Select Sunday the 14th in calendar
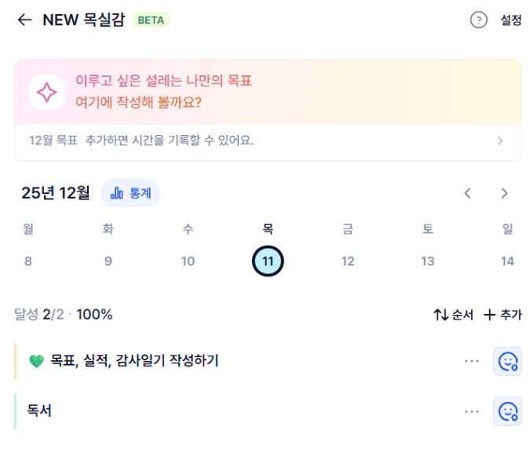530x449 pixels. point(507,261)
